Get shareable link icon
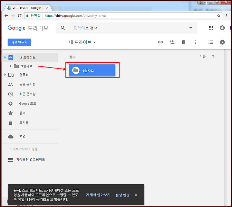 160,42
